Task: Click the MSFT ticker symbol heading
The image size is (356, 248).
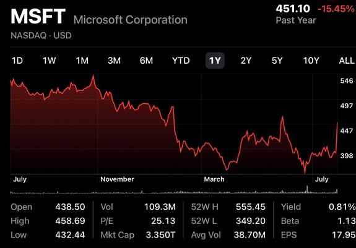Action: 38,16
